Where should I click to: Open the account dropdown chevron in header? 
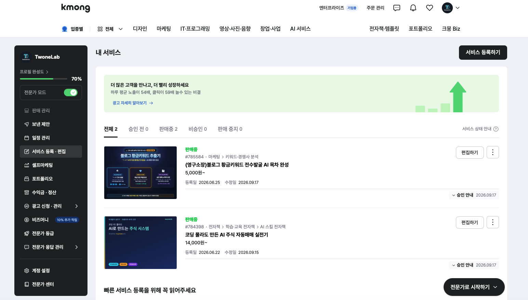click(458, 8)
